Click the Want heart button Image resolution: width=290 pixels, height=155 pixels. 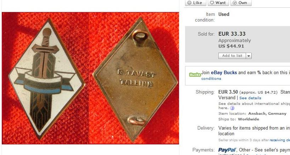coord(218,3)
